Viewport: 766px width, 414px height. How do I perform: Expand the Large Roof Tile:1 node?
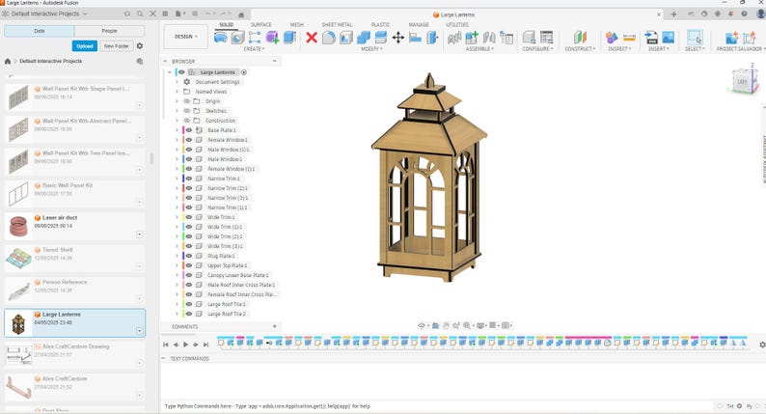point(177,304)
